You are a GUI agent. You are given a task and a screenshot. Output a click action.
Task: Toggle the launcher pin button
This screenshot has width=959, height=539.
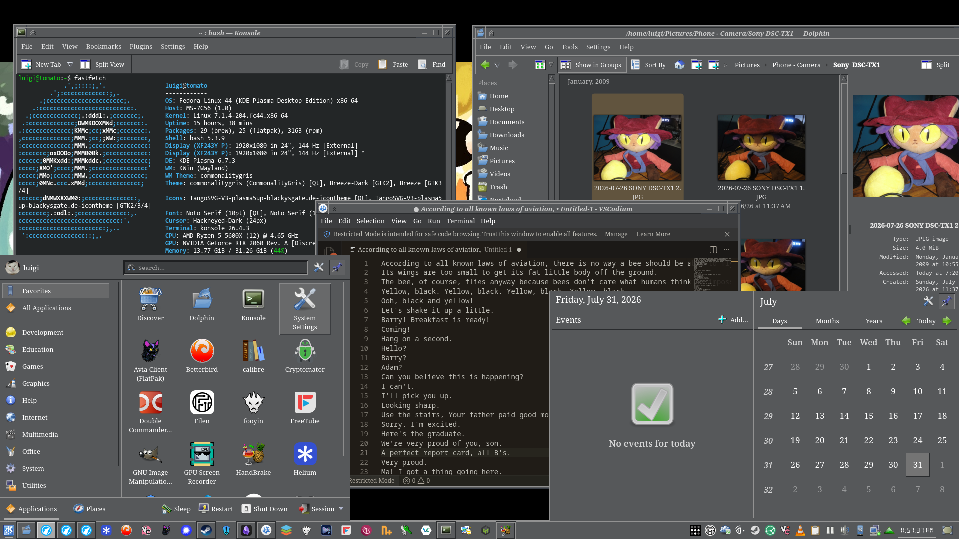point(337,268)
